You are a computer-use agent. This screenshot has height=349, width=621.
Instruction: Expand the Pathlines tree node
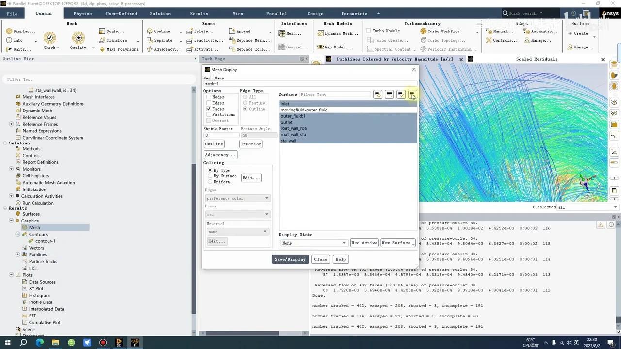pos(18,254)
